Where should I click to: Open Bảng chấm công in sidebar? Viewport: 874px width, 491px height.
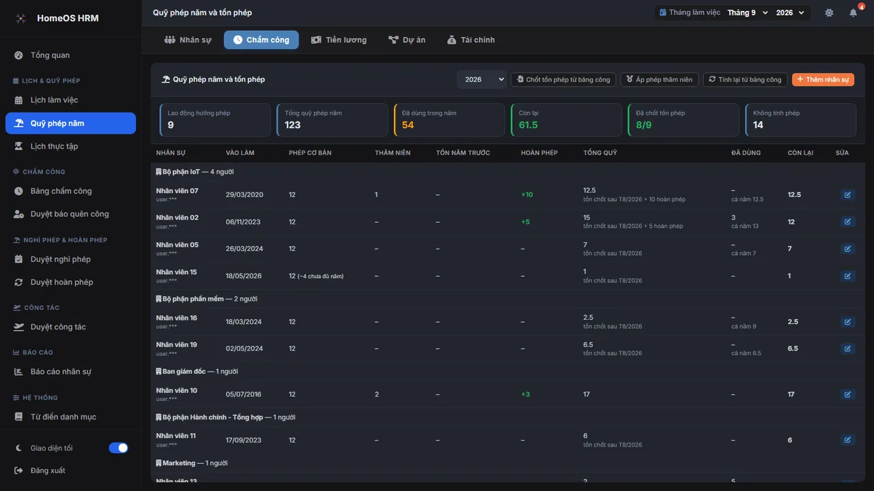point(71,191)
